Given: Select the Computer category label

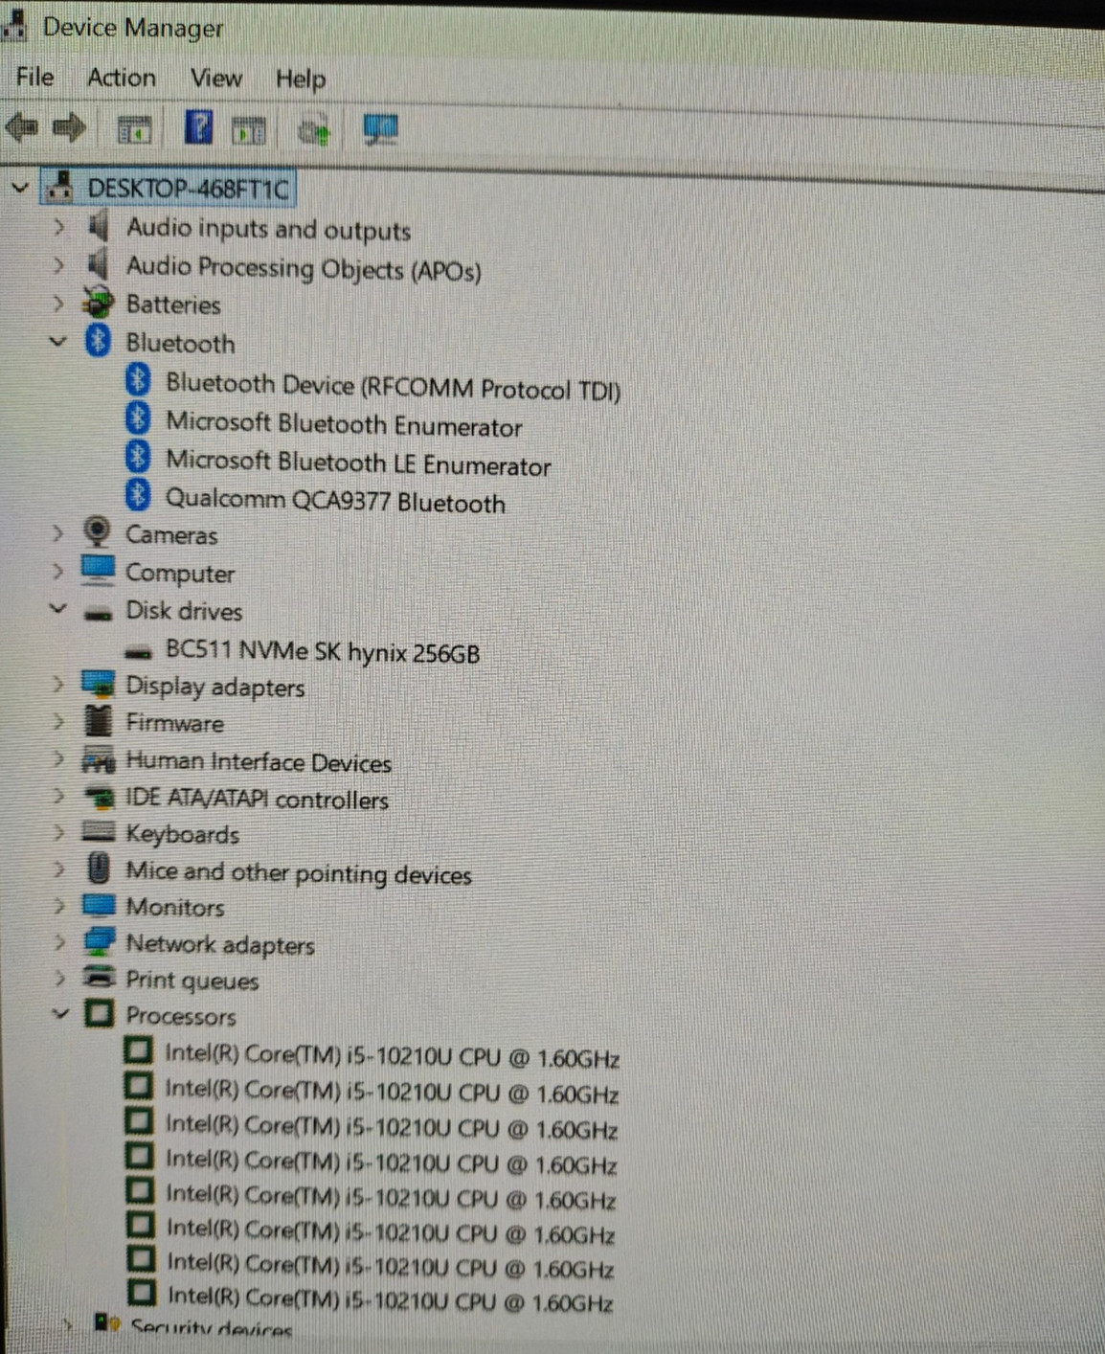Looking at the screenshot, I should click(x=180, y=573).
